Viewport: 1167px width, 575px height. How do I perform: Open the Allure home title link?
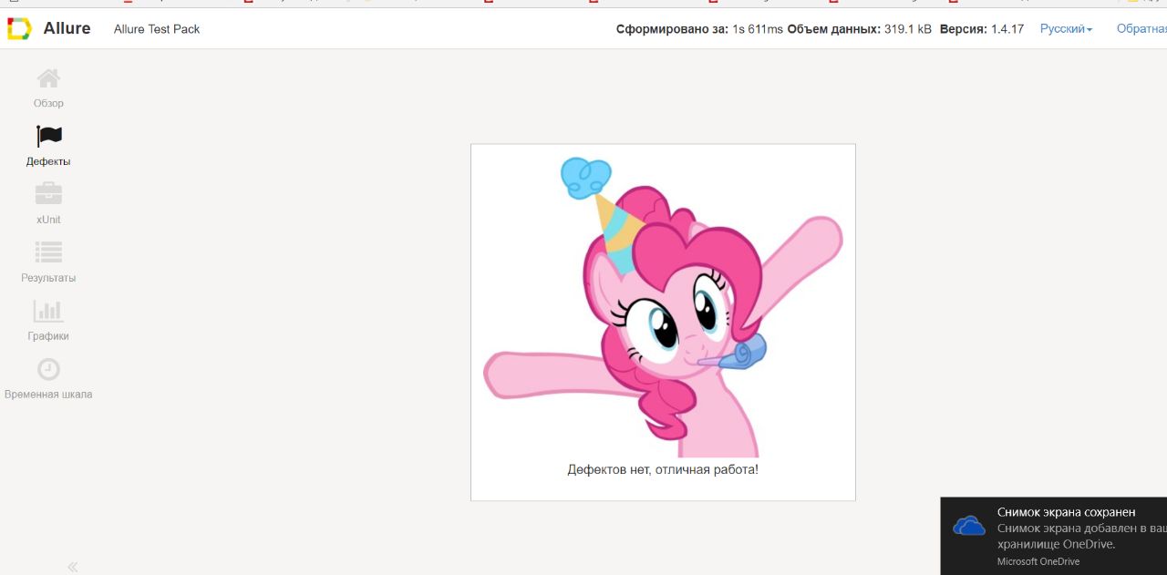[x=67, y=28]
